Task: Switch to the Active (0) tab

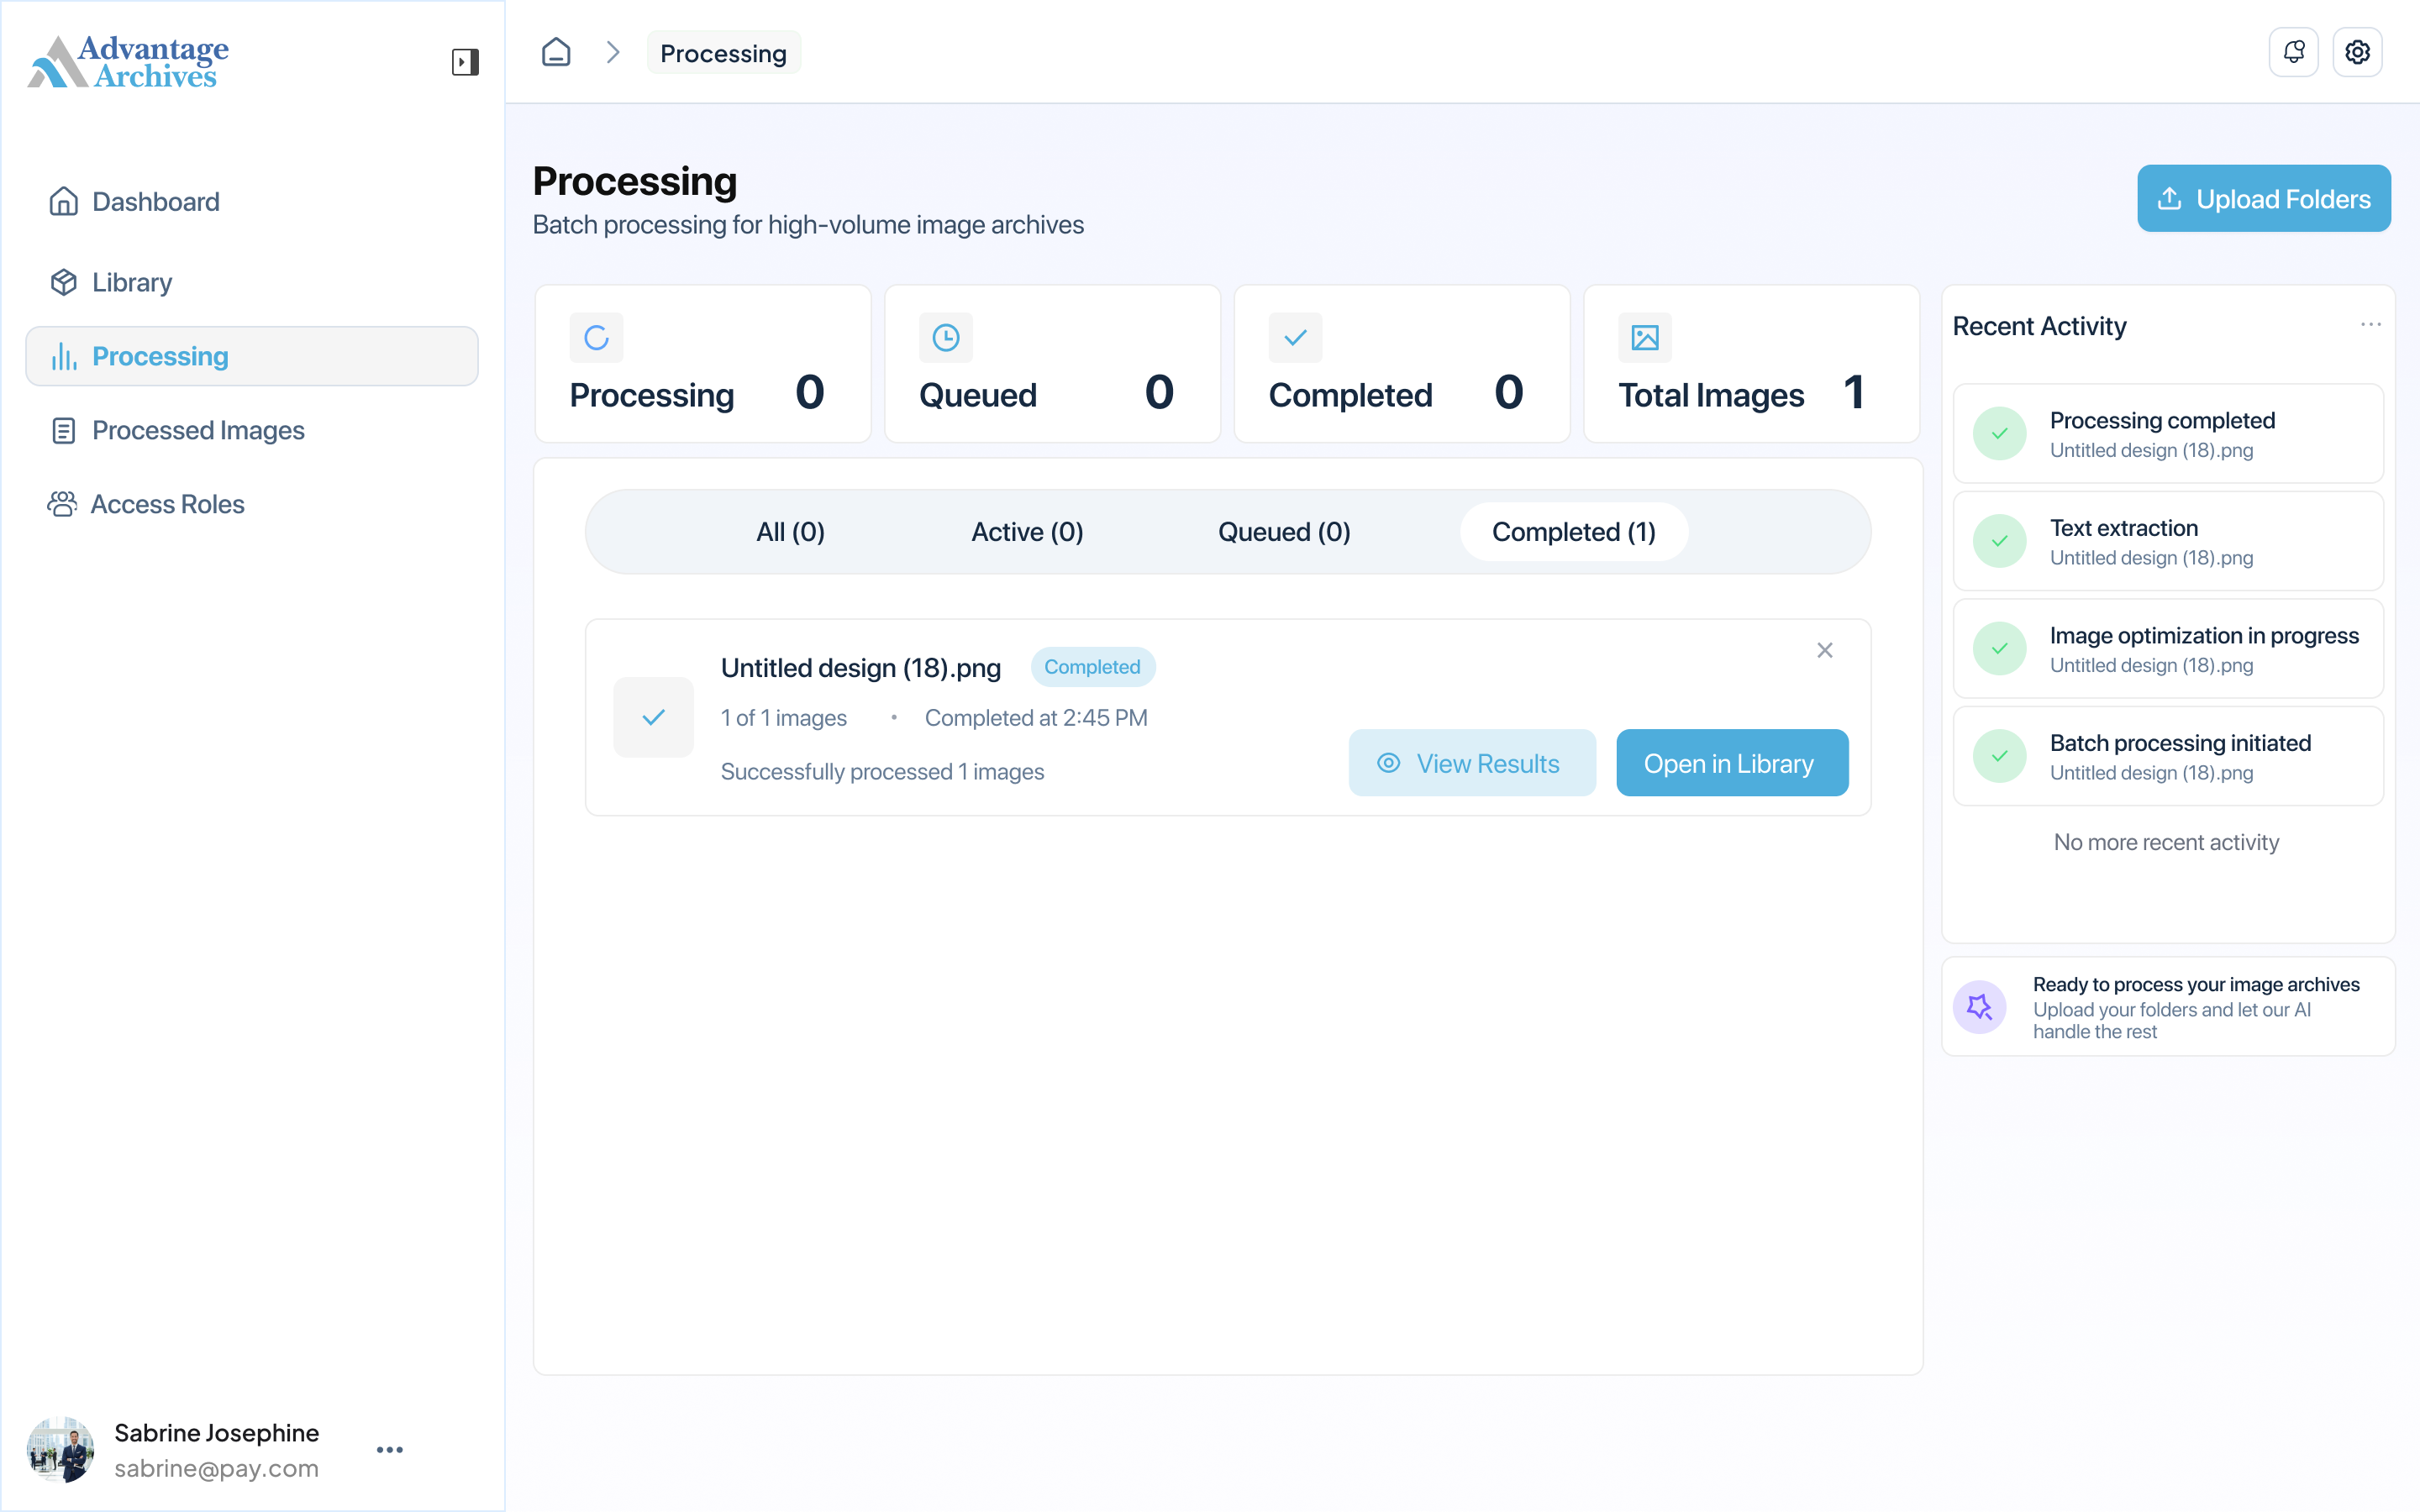Action: (x=1027, y=532)
